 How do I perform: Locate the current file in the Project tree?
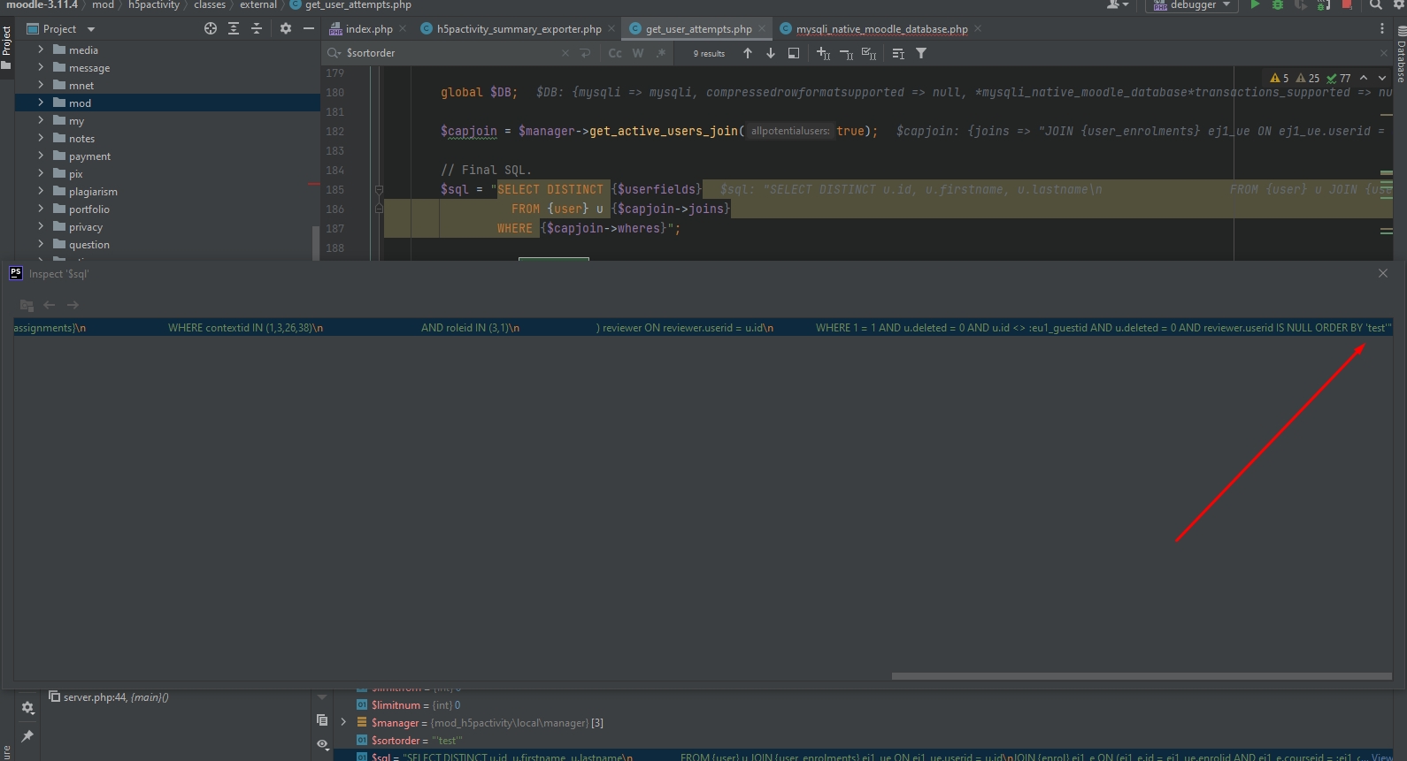coord(211,28)
